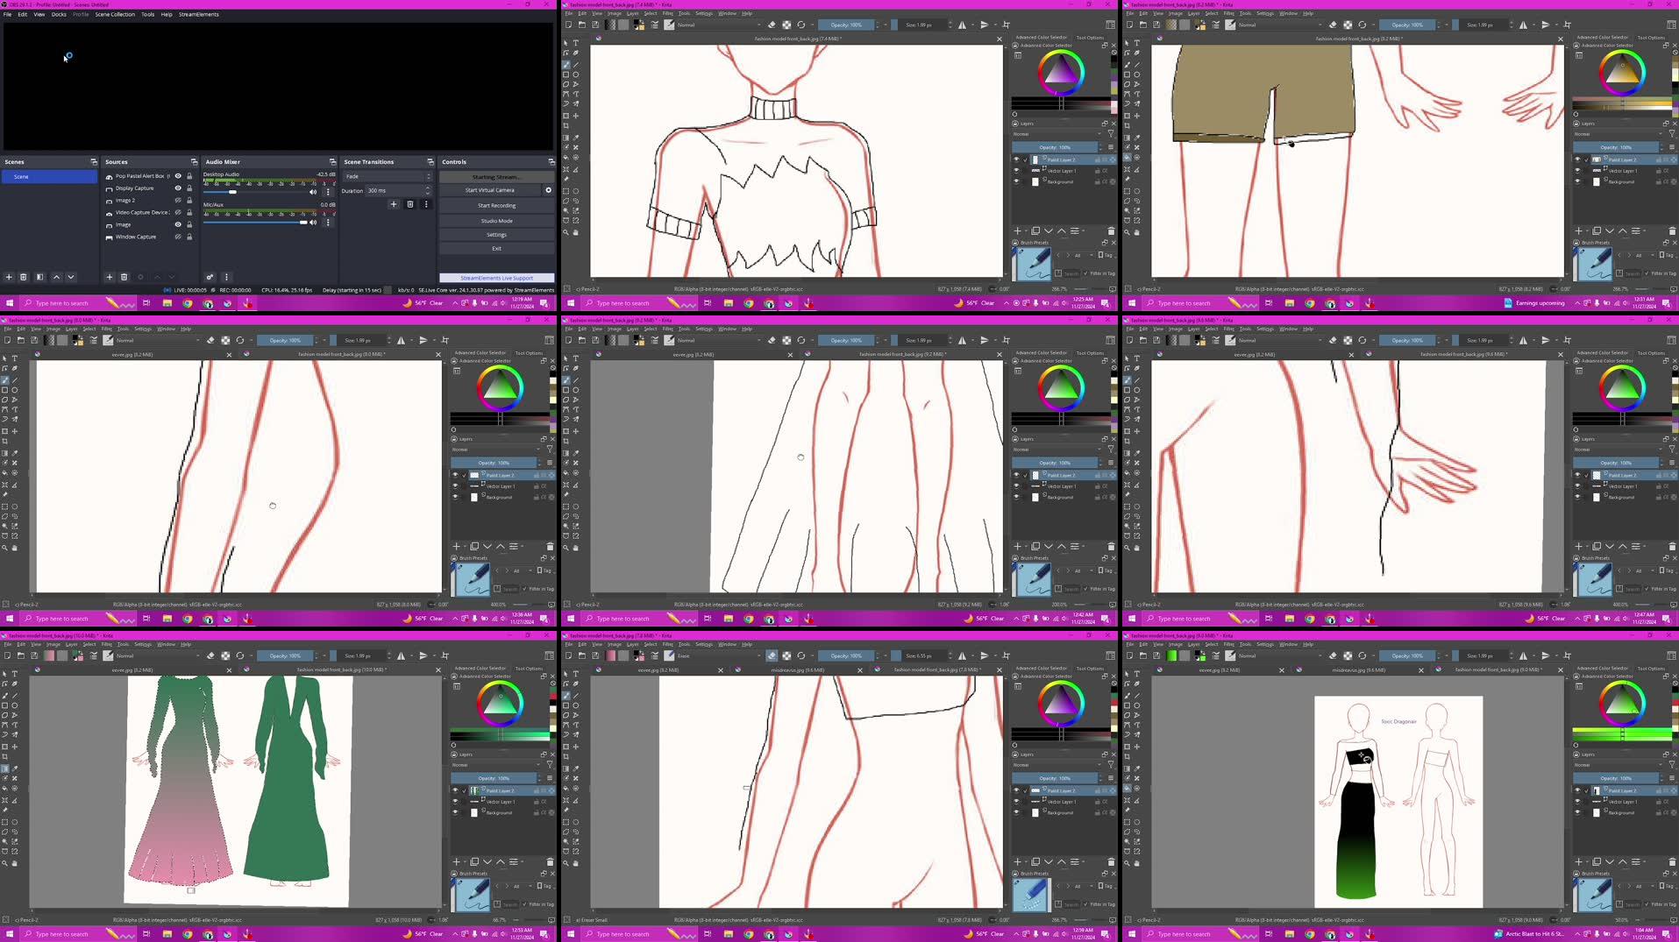Add a new scene with the plus icon in OBS
This screenshot has height=942, width=1679.
click(9, 277)
